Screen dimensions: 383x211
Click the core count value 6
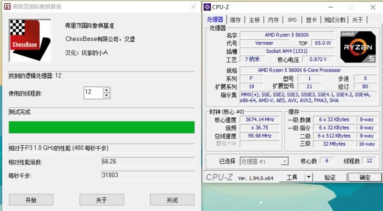click(327, 161)
